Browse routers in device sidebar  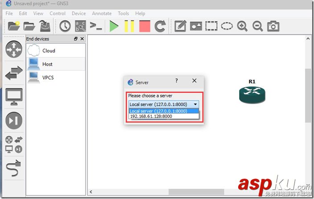pos(14,49)
